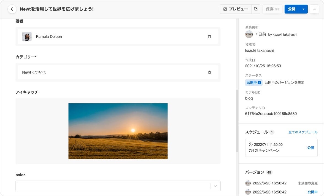Delete the author Pamela Deleon with trash icon
Image resolution: width=324 pixels, height=196 pixels.
point(209,37)
